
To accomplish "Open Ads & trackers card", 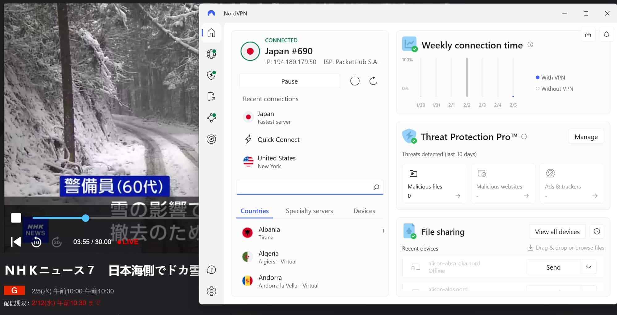I will click(572, 184).
